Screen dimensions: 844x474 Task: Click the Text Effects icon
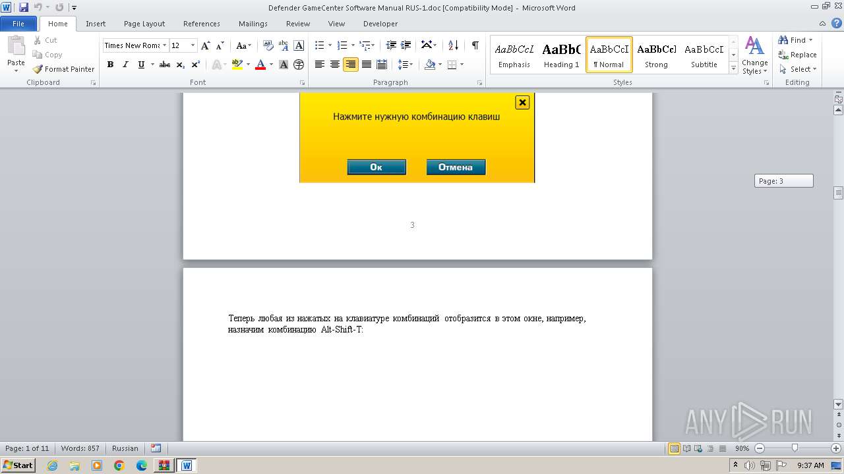pyautogui.click(x=216, y=65)
